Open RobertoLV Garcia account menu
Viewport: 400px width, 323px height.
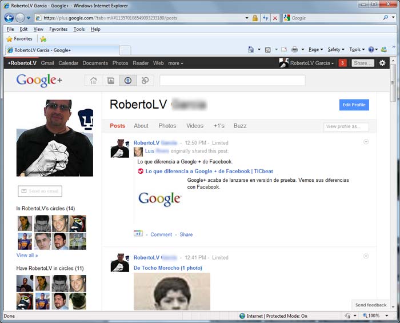tap(306, 63)
